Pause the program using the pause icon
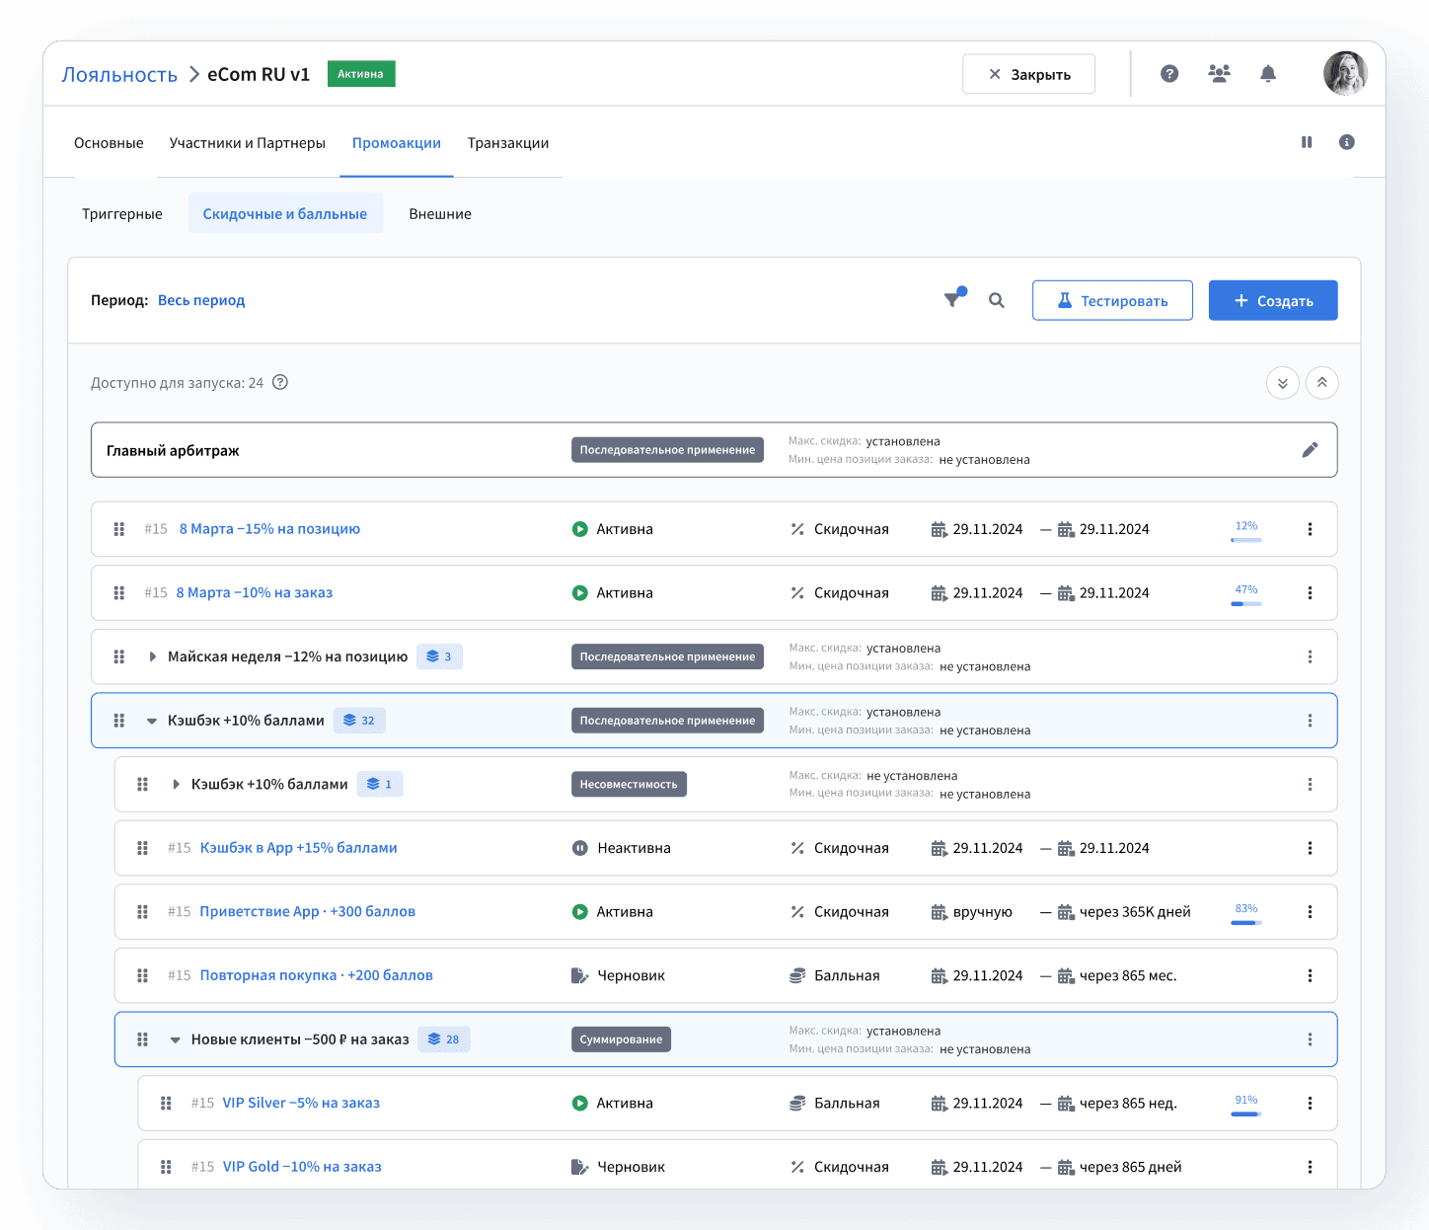The width and height of the screenshot is (1429, 1230). tap(1307, 142)
